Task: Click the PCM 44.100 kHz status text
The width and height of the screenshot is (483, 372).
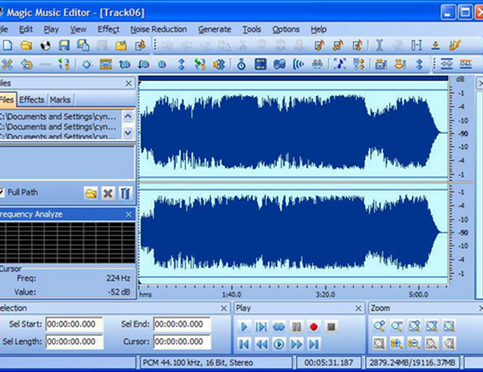Action: click(198, 363)
